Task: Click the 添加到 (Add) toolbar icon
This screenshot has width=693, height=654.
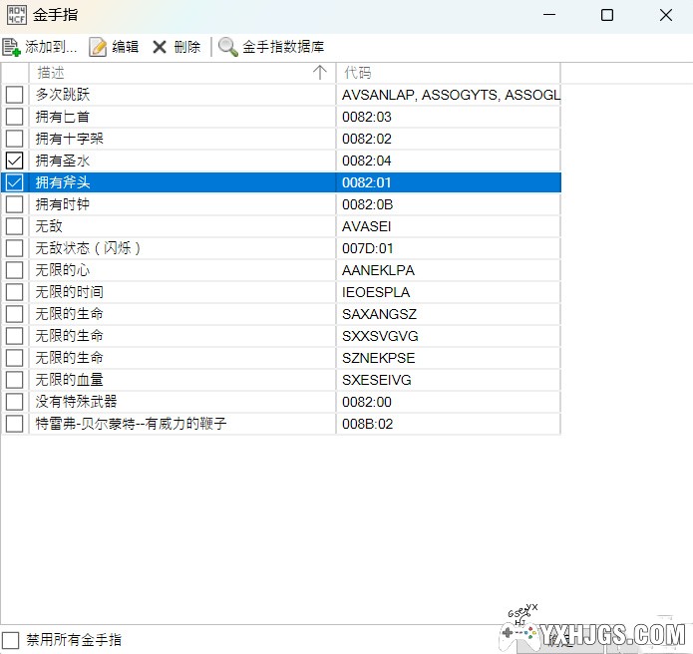Action: [12, 47]
